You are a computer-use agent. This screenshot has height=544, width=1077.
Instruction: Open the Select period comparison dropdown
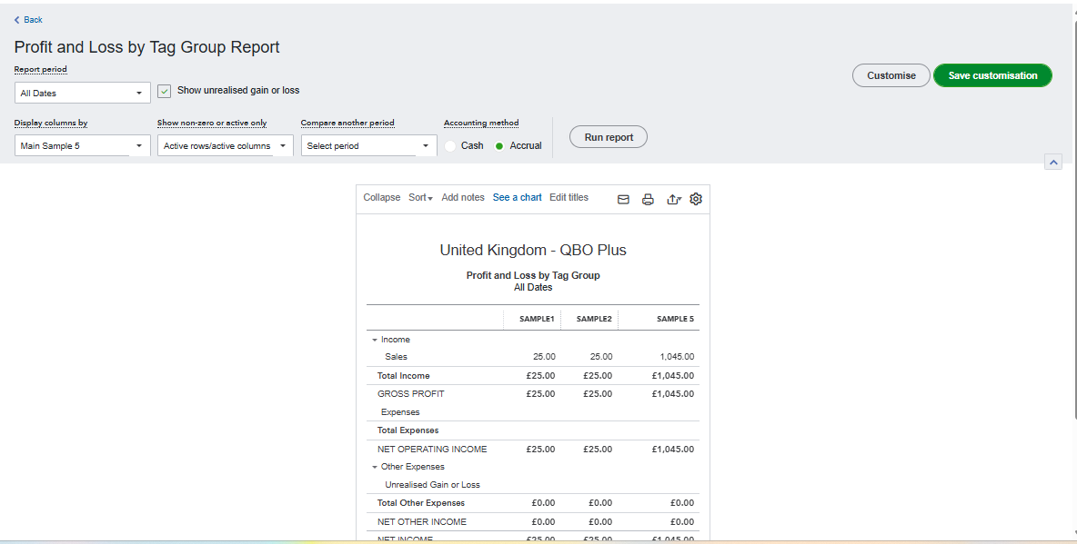[x=368, y=145]
